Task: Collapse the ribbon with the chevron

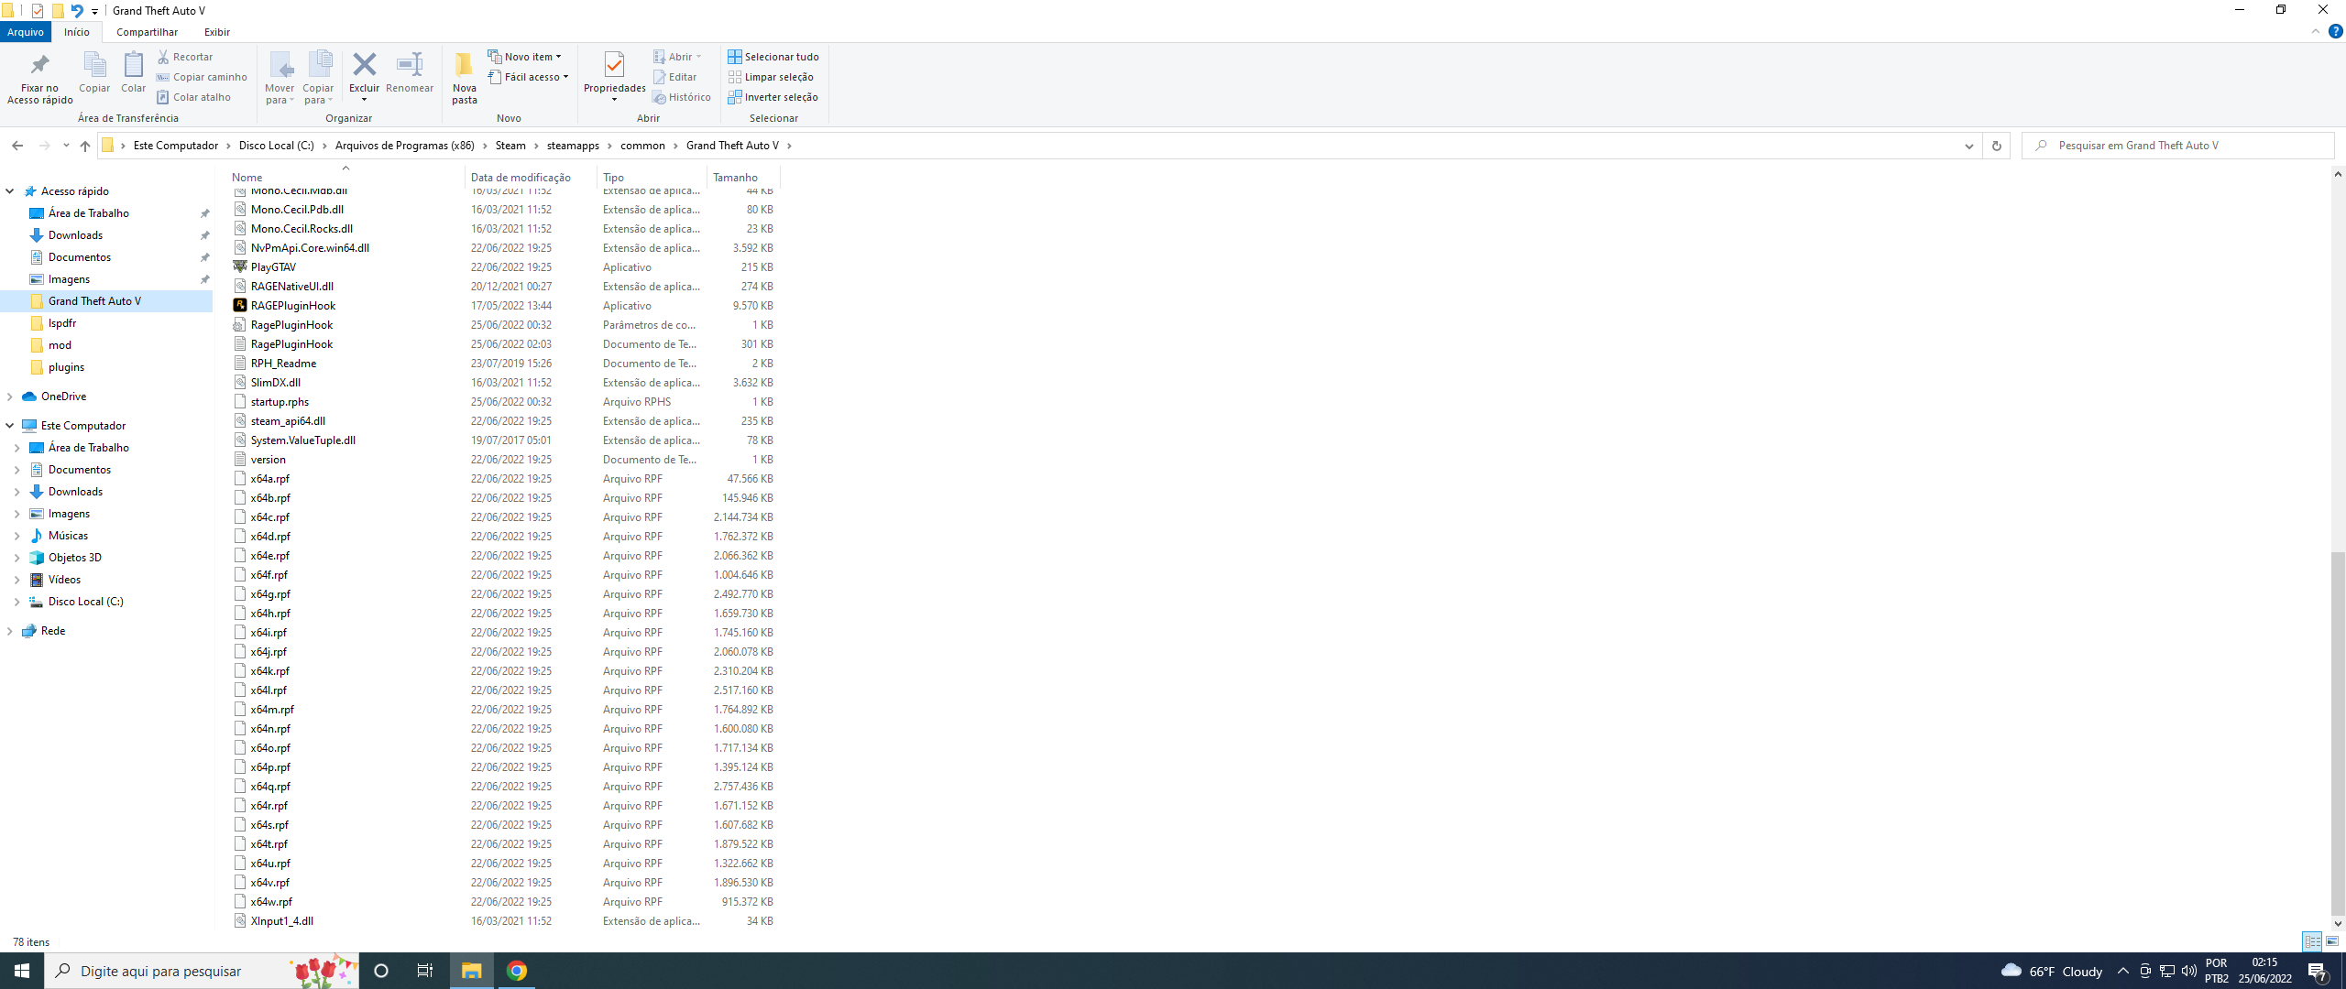Action: click(2315, 32)
